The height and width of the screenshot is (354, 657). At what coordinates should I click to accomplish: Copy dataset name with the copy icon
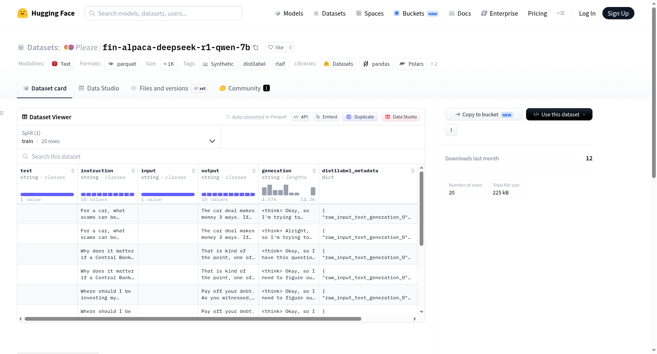[255, 47]
